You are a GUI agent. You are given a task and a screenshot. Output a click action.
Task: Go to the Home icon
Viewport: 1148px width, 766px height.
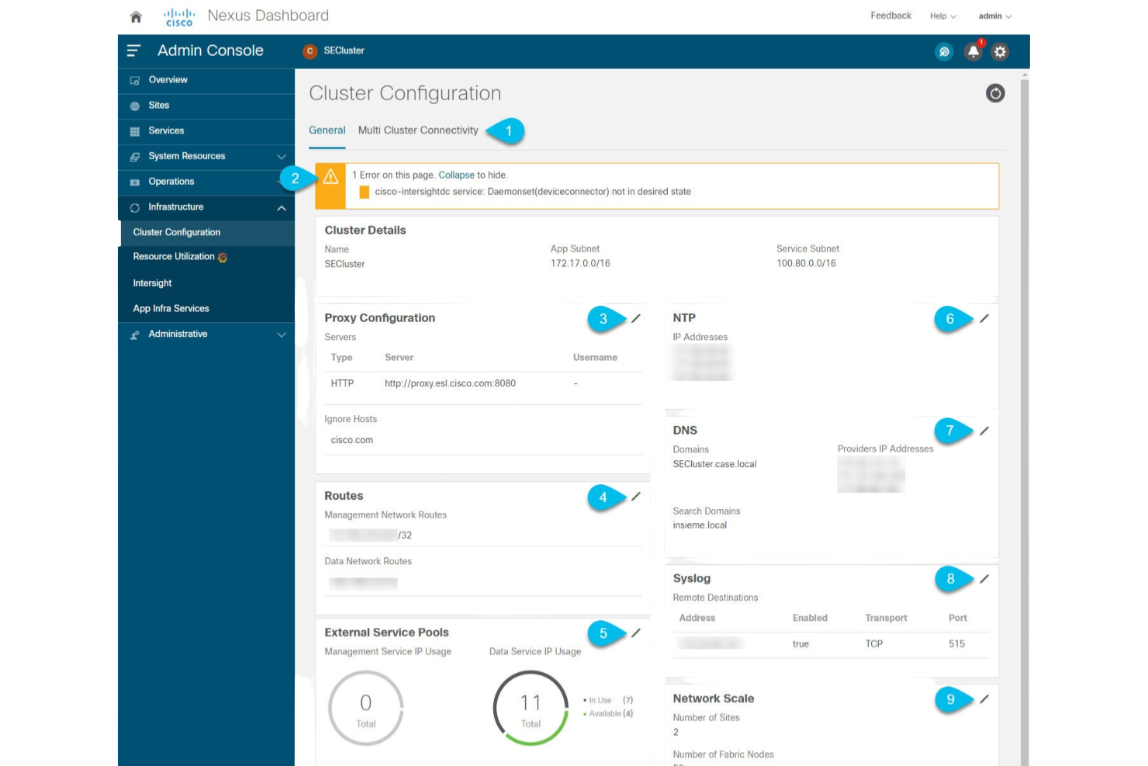tap(136, 16)
